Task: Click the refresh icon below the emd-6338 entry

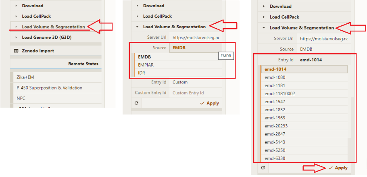Action: 263,168
